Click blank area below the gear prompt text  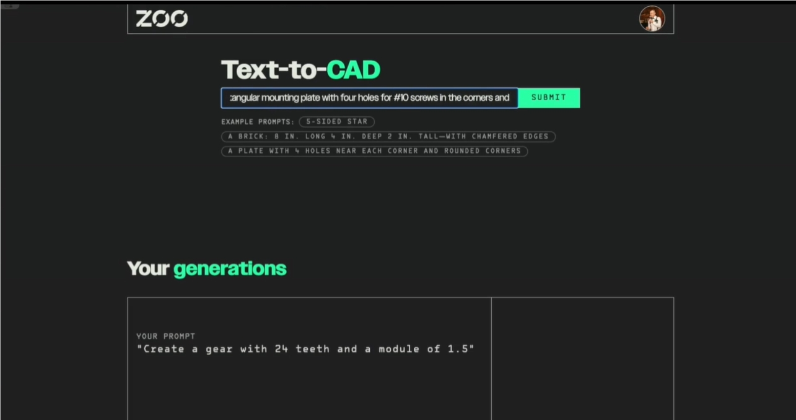(308, 390)
